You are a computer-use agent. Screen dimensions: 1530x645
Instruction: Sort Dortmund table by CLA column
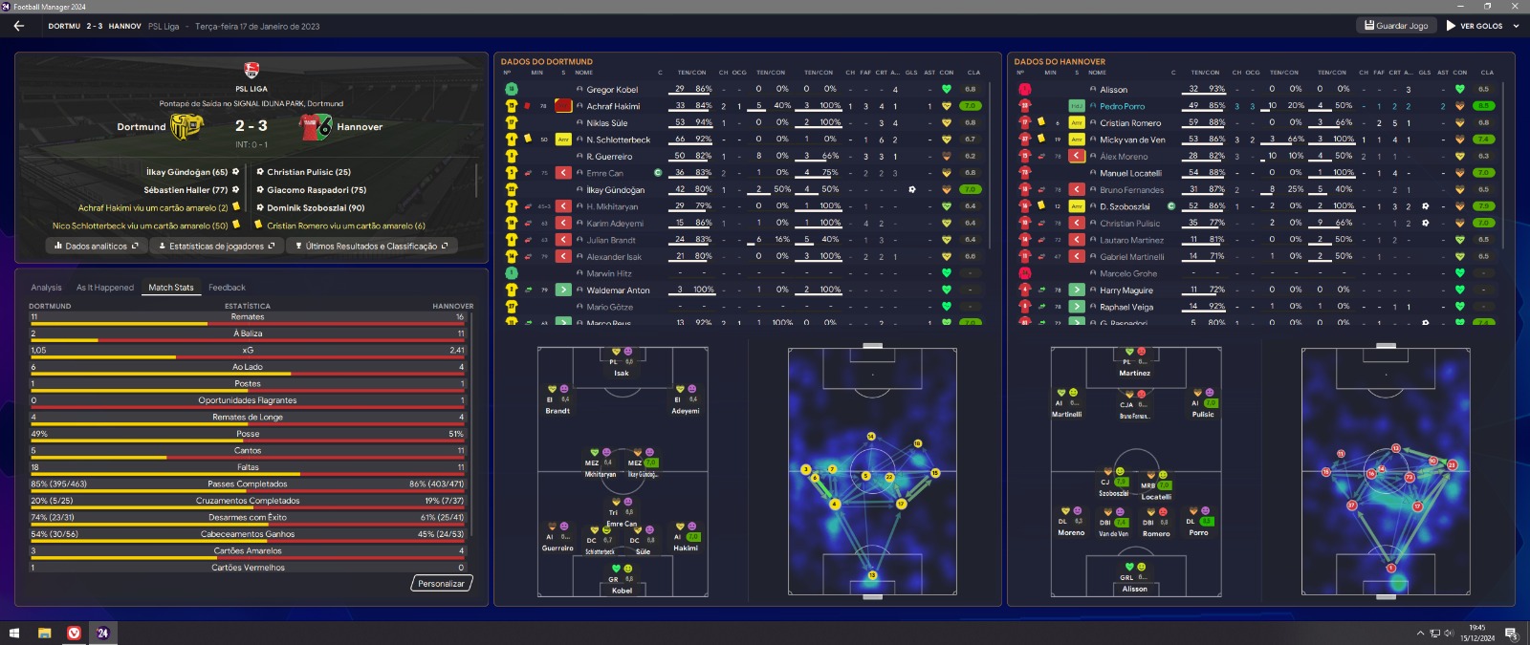[973, 73]
